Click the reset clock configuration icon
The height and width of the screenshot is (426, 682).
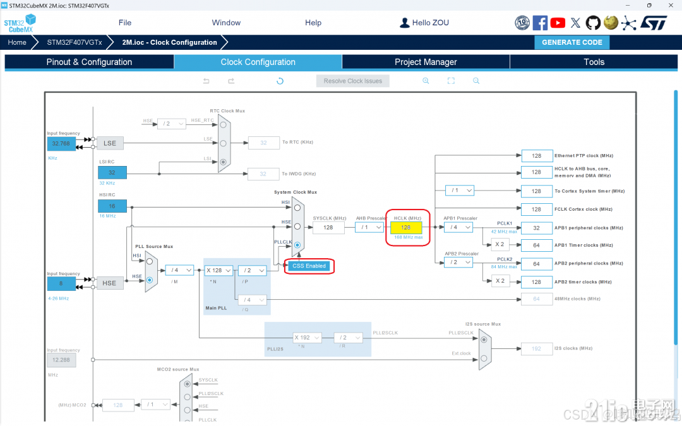click(x=280, y=81)
